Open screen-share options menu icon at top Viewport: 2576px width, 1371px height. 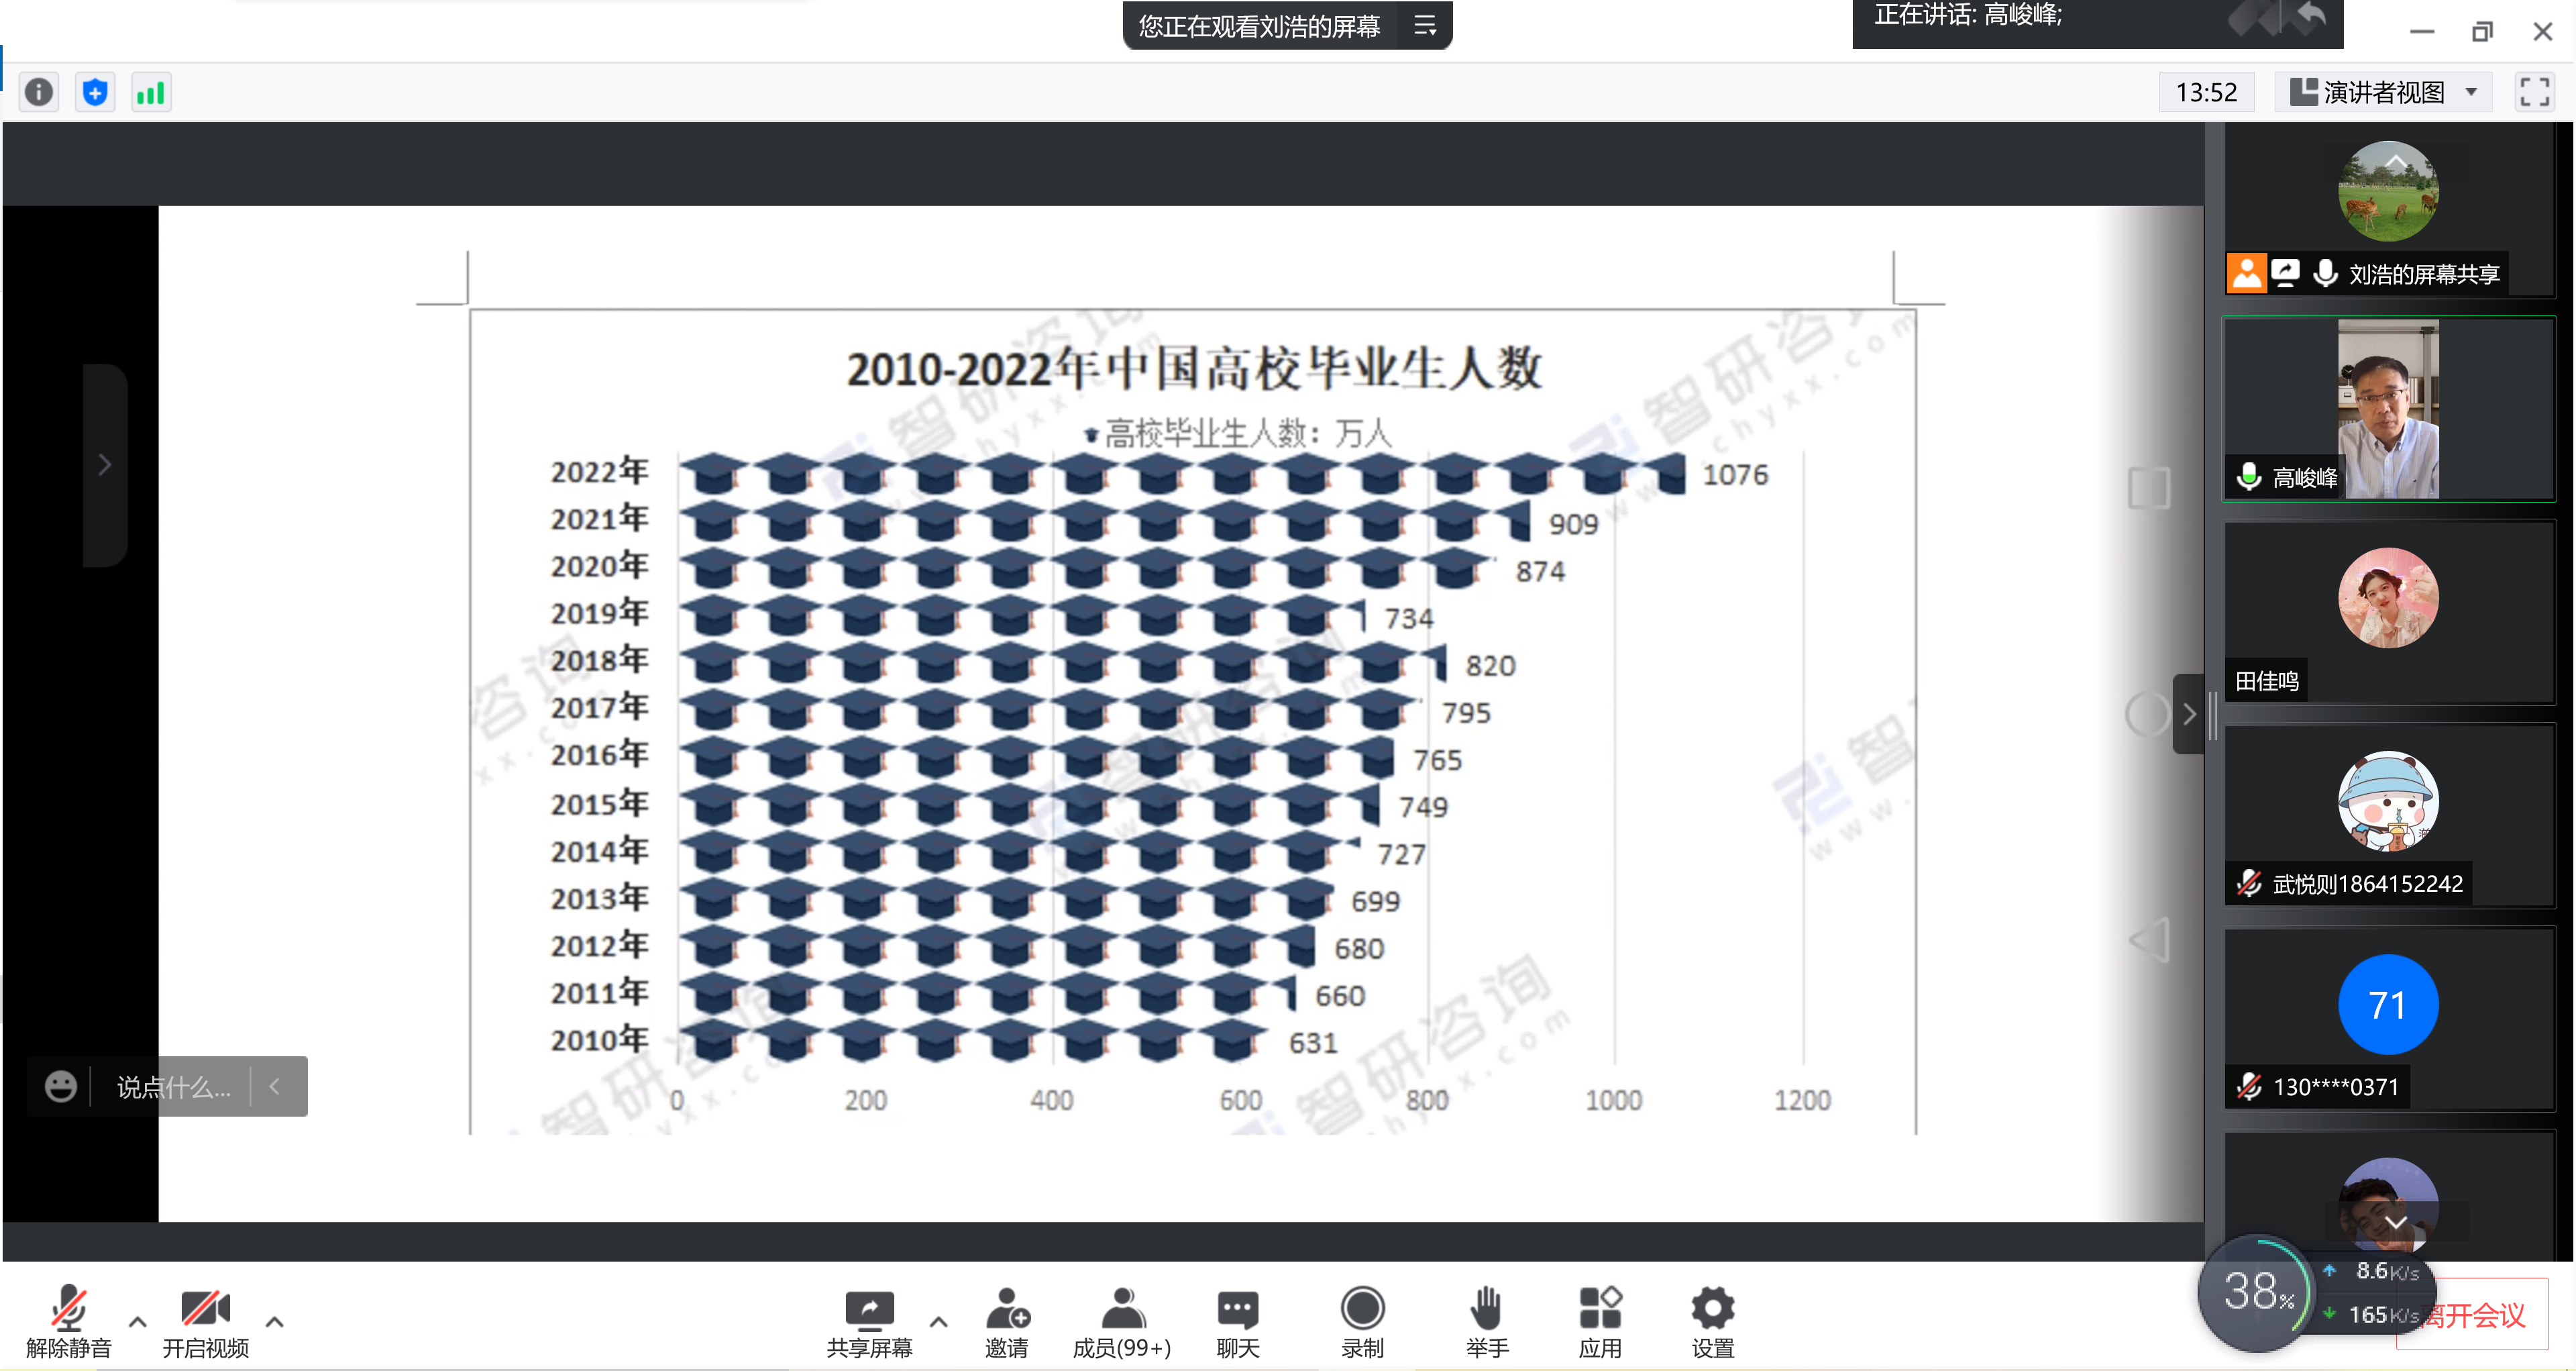tap(1425, 26)
